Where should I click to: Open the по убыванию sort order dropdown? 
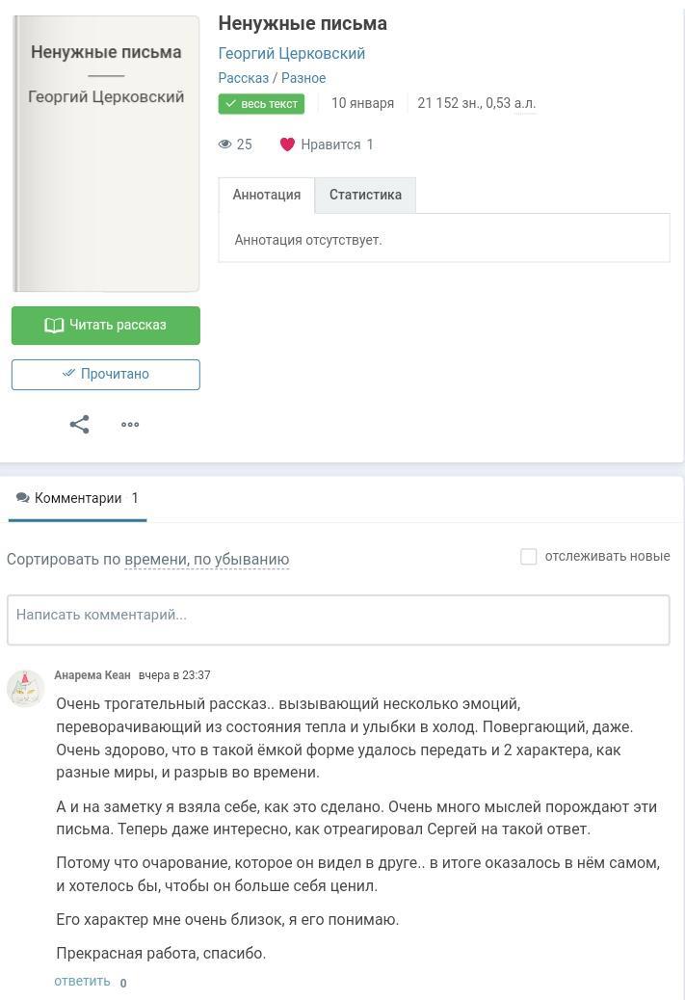[x=241, y=560]
